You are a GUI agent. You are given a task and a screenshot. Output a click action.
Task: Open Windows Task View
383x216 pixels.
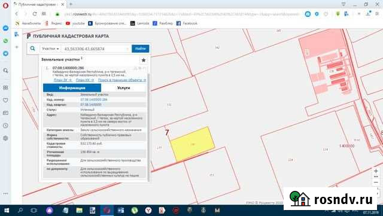coord(34,210)
